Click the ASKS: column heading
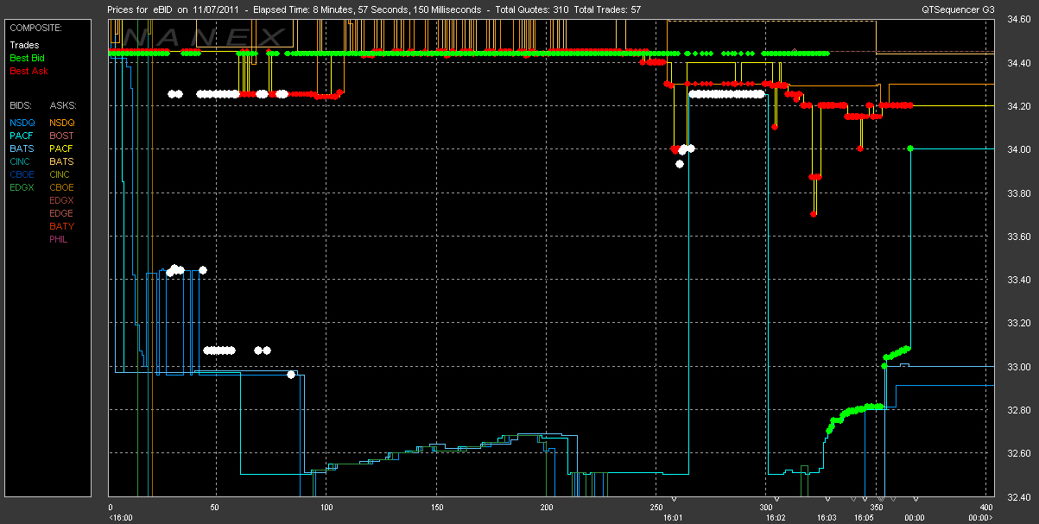 [x=63, y=105]
